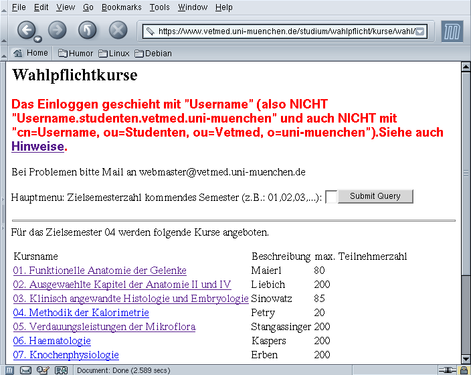Open the File menu
Viewport: 471px width, 375px height.
click(x=19, y=7)
